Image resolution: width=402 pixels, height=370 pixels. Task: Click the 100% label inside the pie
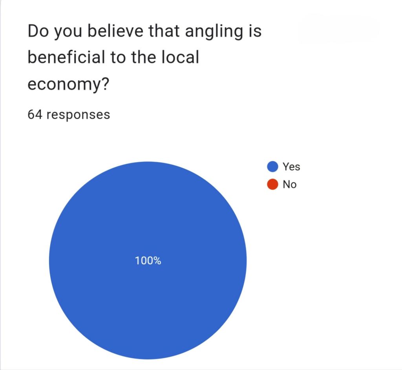click(x=148, y=260)
